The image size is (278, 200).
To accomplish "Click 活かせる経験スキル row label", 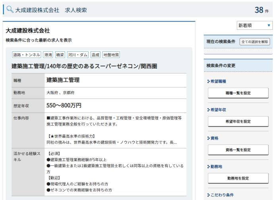I will click(27, 157).
